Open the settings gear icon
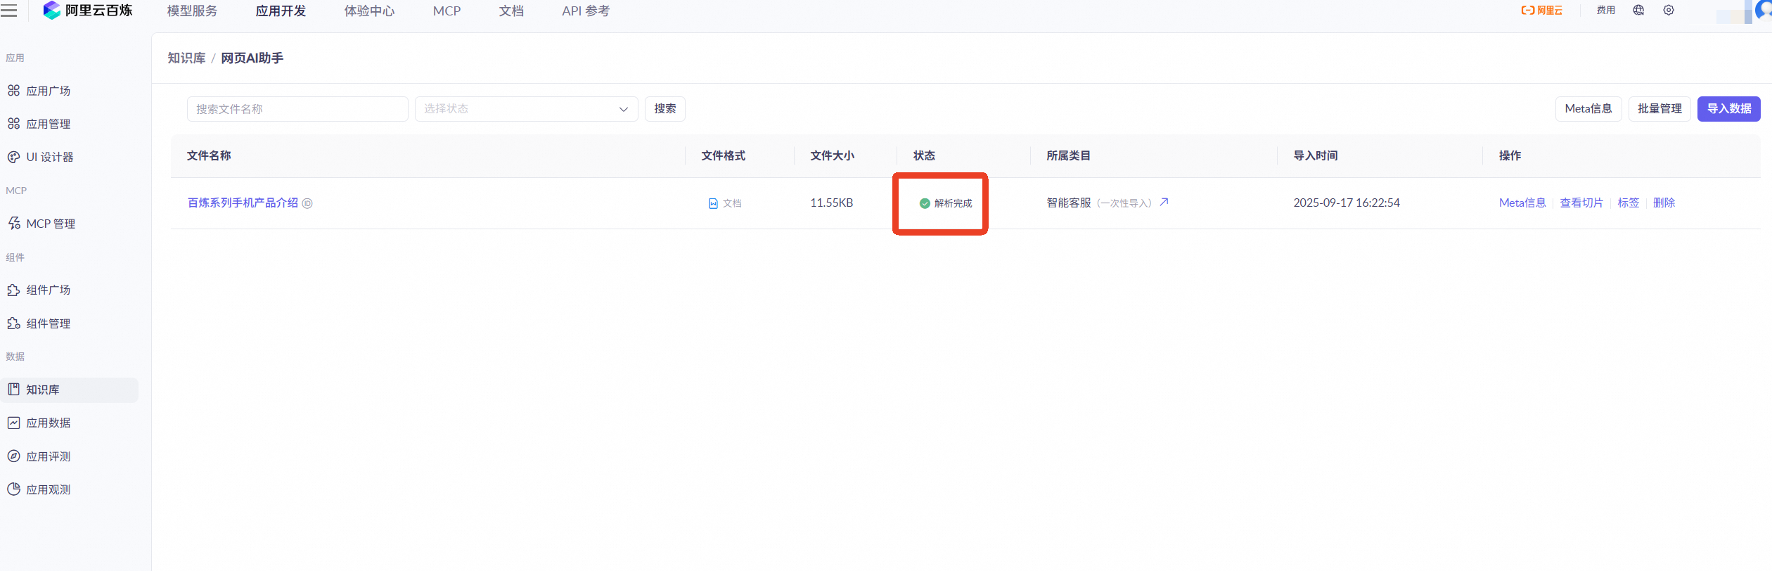This screenshot has height=571, width=1772. (1669, 11)
